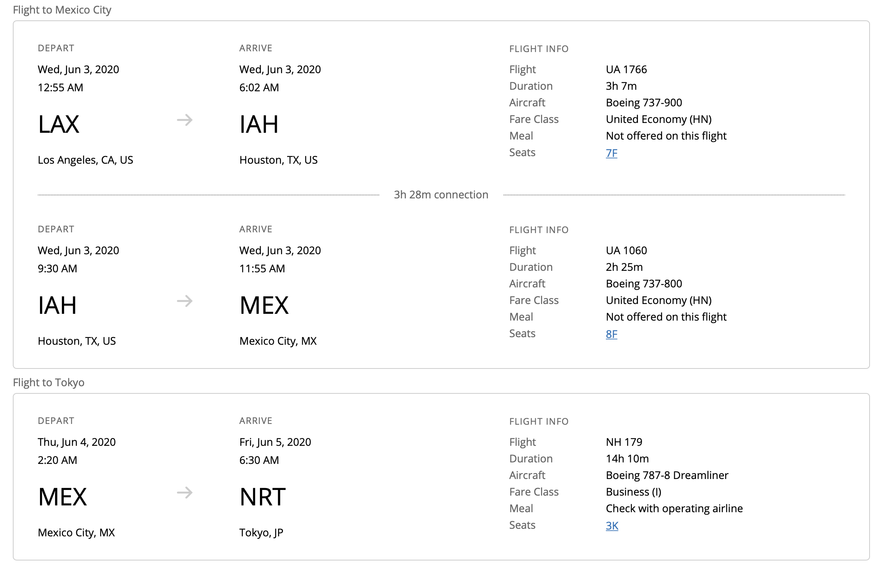Click flight number NH 179

[624, 442]
